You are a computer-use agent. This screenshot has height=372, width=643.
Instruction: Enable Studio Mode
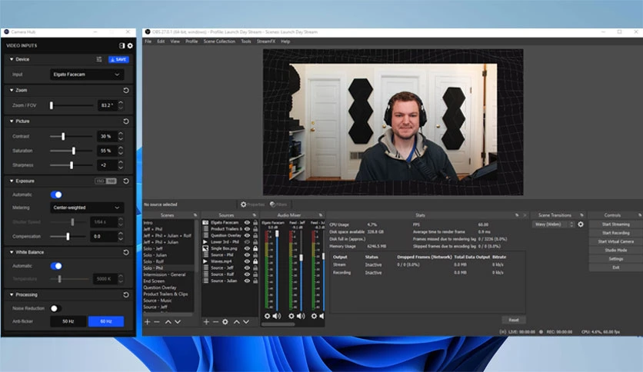[x=615, y=250]
